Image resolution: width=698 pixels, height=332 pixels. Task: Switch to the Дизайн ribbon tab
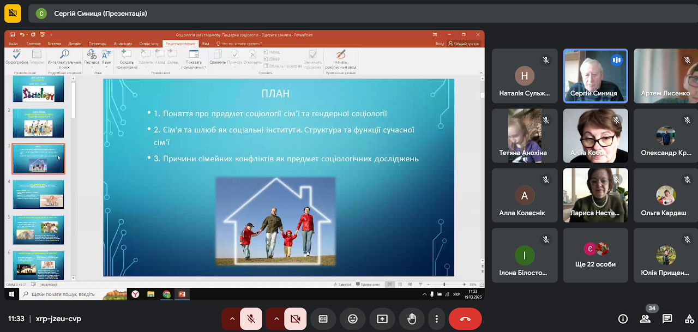coord(75,44)
